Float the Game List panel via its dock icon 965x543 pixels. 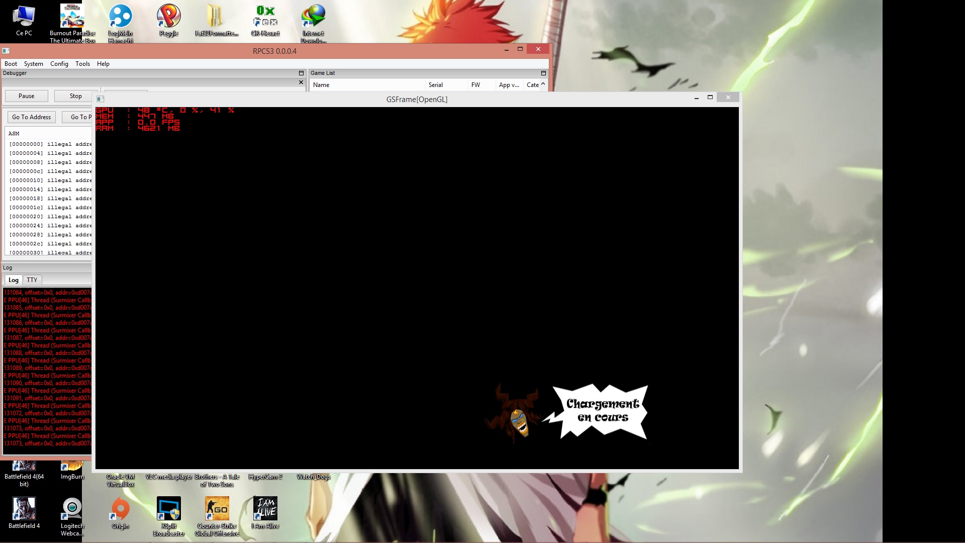click(x=543, y=73)
